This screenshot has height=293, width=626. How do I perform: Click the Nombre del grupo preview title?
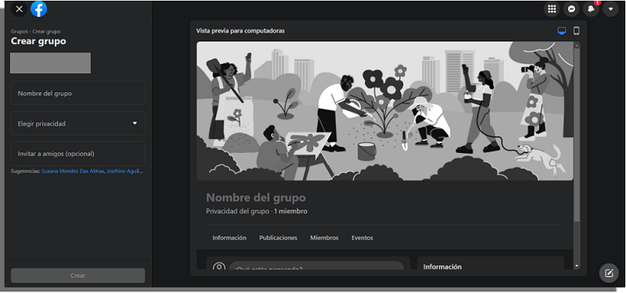[x=256, y=198]
